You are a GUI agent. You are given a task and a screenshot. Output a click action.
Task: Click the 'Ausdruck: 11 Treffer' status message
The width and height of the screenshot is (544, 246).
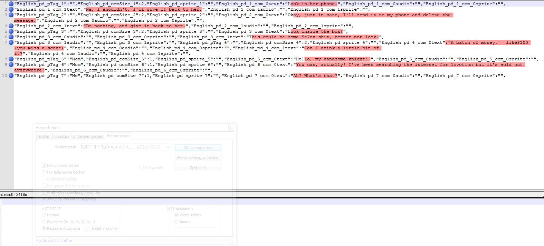click(54, 240)
